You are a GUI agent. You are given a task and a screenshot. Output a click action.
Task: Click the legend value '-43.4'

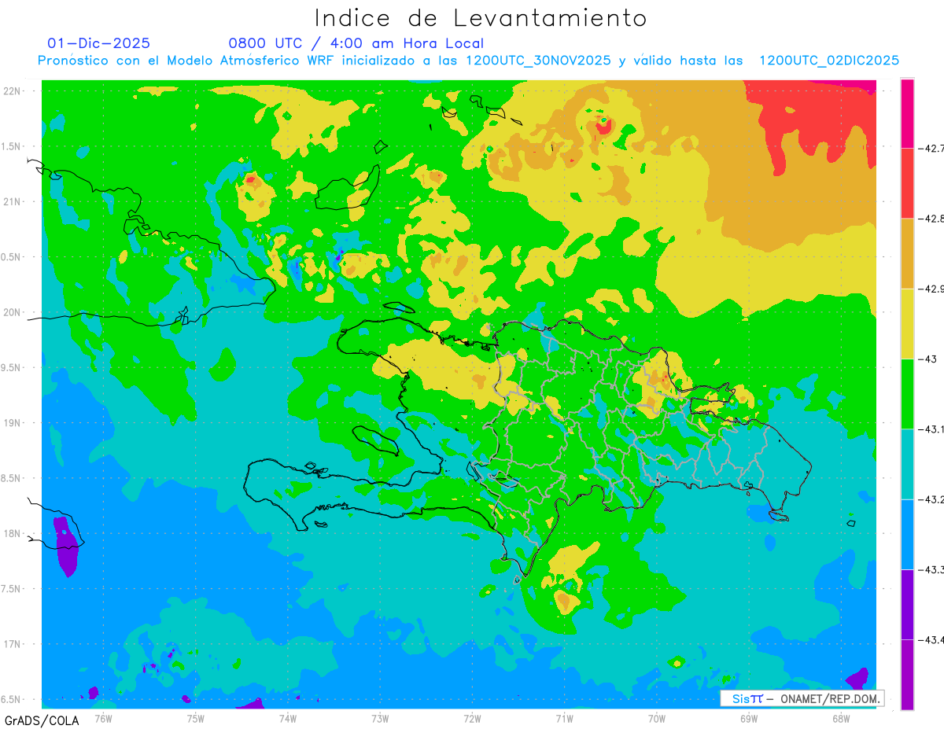click(x=931, y=639)
